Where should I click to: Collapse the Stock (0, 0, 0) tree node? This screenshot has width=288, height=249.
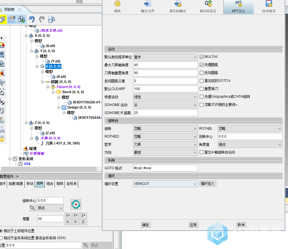pyautogui.click(x=53, y=92)
